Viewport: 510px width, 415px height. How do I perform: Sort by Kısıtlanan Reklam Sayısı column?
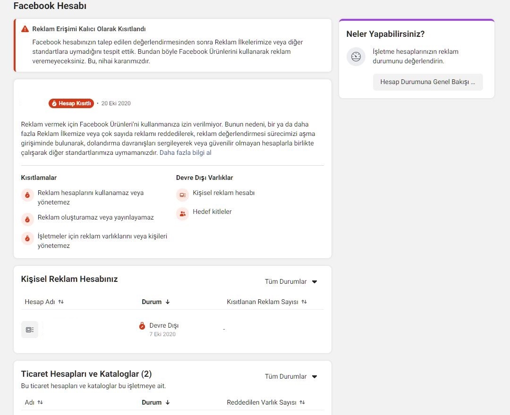click(267, 302)
